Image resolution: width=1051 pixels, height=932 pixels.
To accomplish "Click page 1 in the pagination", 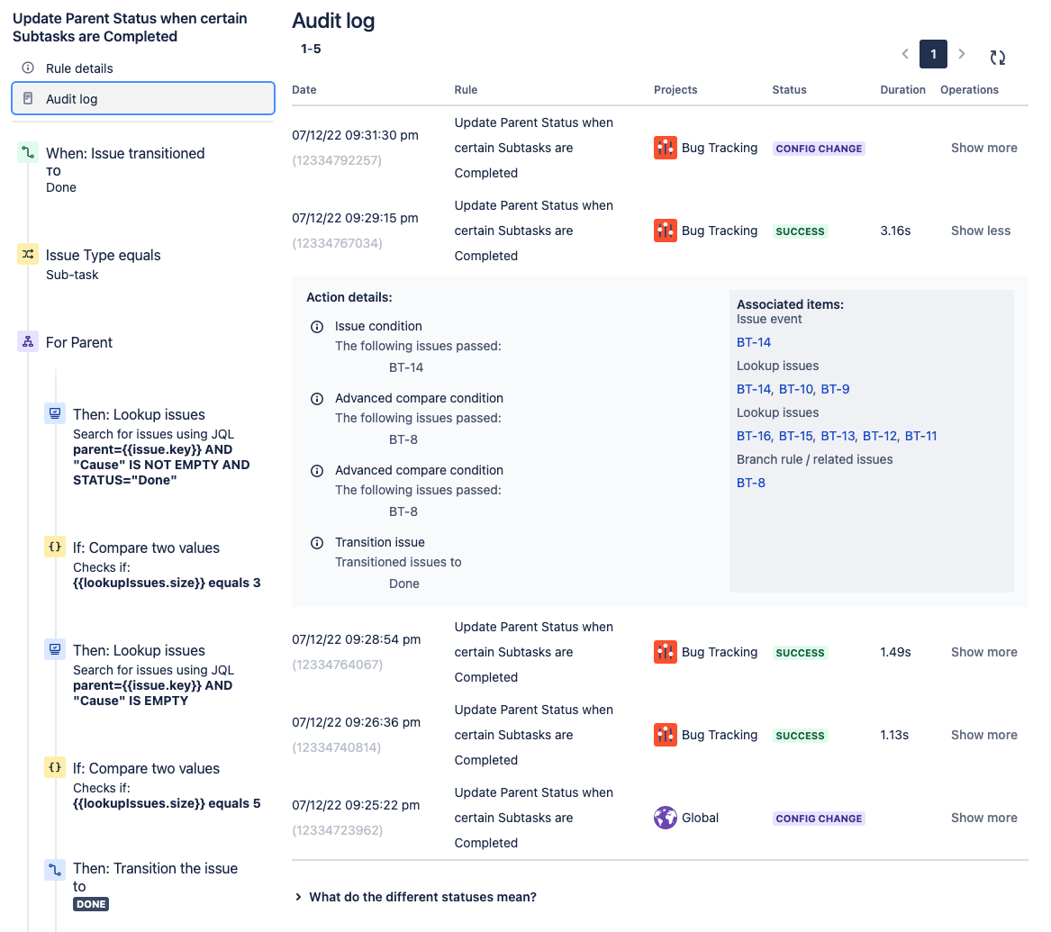I will coord(933,54).
